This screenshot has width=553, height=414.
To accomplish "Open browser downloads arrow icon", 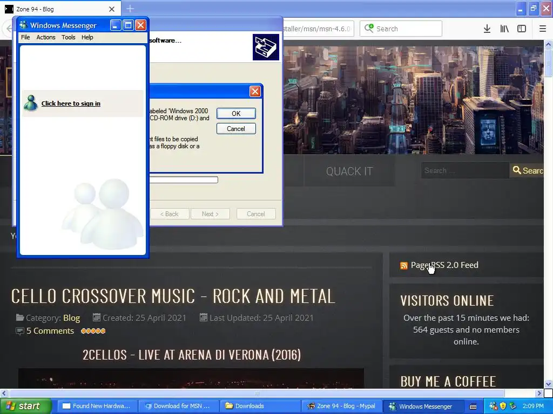I will point(487,29).
